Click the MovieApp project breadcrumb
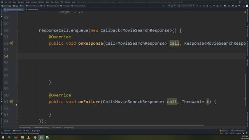This screenshot has height=140, width=249. coord(6,6)
